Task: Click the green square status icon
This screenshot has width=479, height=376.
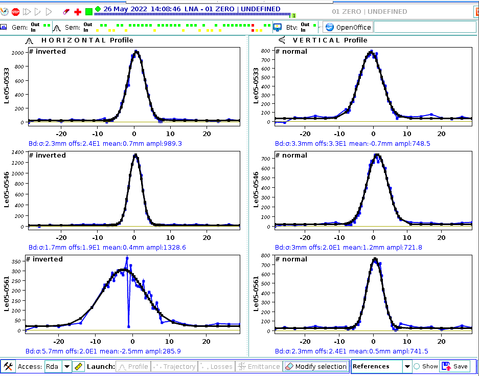Action: pos(88,12)
